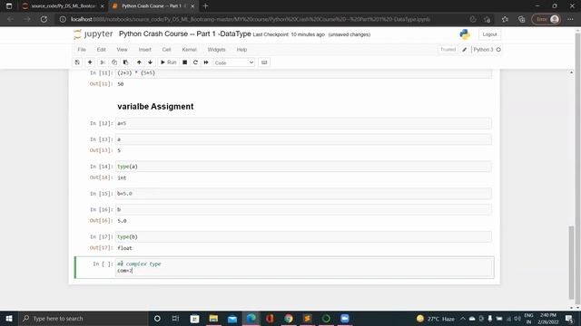
Task: Open Task View on taskbar
Action: 175,318
